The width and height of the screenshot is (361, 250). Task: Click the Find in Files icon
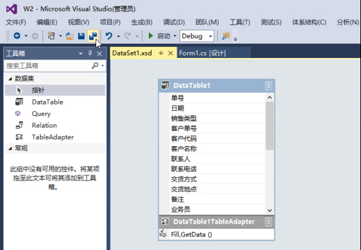[226, 36]
